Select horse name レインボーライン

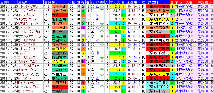[28, 11]
